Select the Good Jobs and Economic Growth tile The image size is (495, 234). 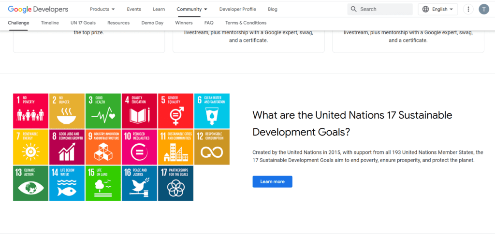click(67, 147)
